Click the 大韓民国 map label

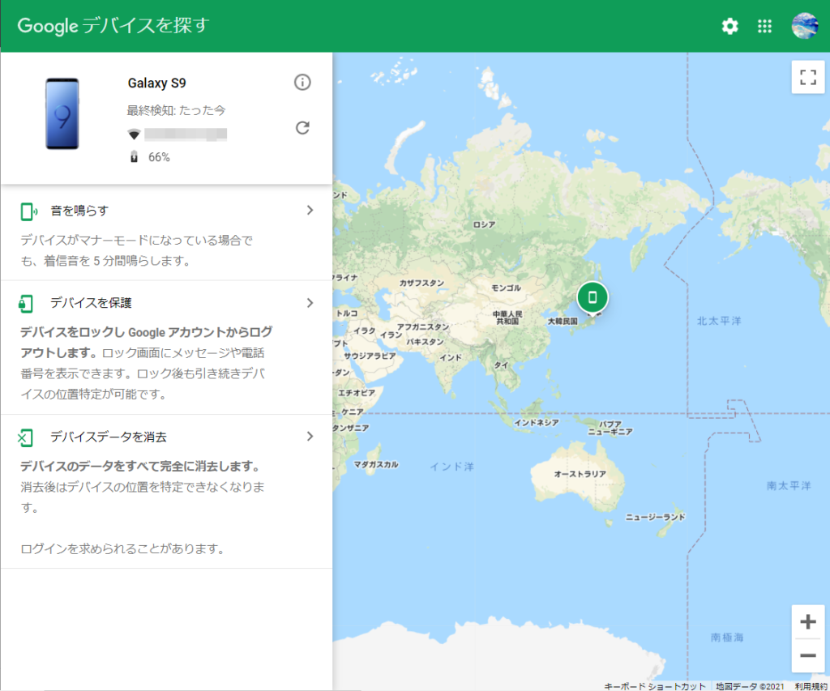(563, 321)
